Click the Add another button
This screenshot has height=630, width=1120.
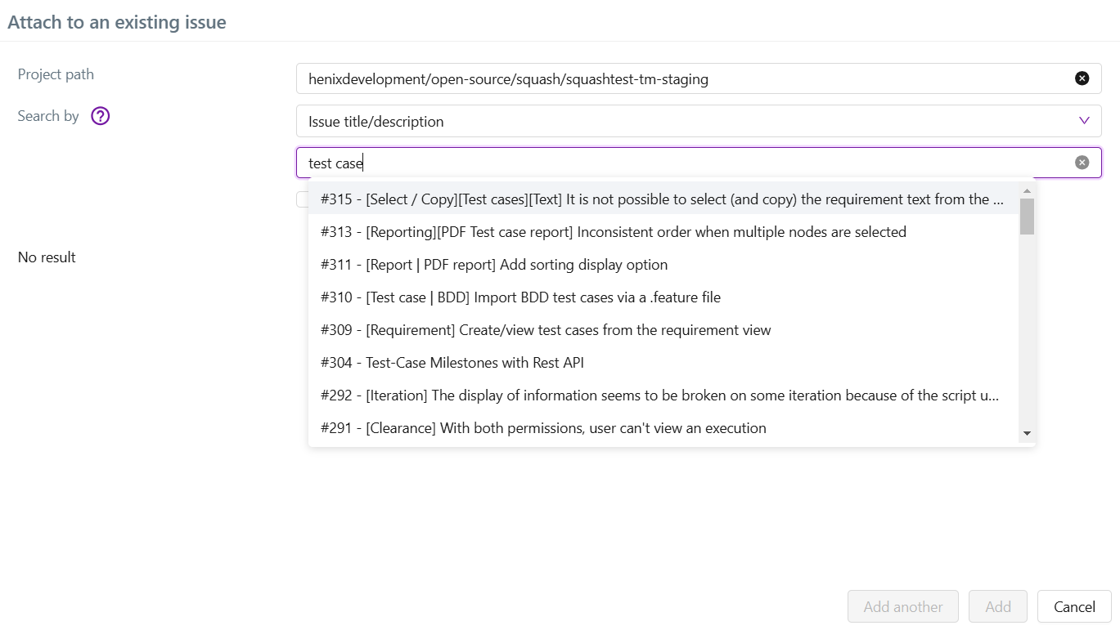tap(902, 606)
